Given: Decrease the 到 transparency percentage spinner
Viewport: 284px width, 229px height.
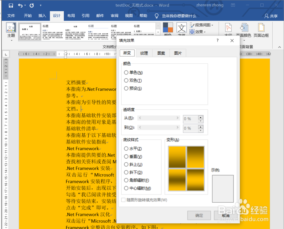Looking at the screenshot, I should point(201,130).
